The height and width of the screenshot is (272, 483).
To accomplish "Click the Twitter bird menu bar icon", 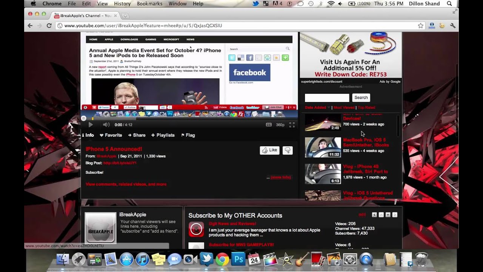I will [x=255, y=3].
